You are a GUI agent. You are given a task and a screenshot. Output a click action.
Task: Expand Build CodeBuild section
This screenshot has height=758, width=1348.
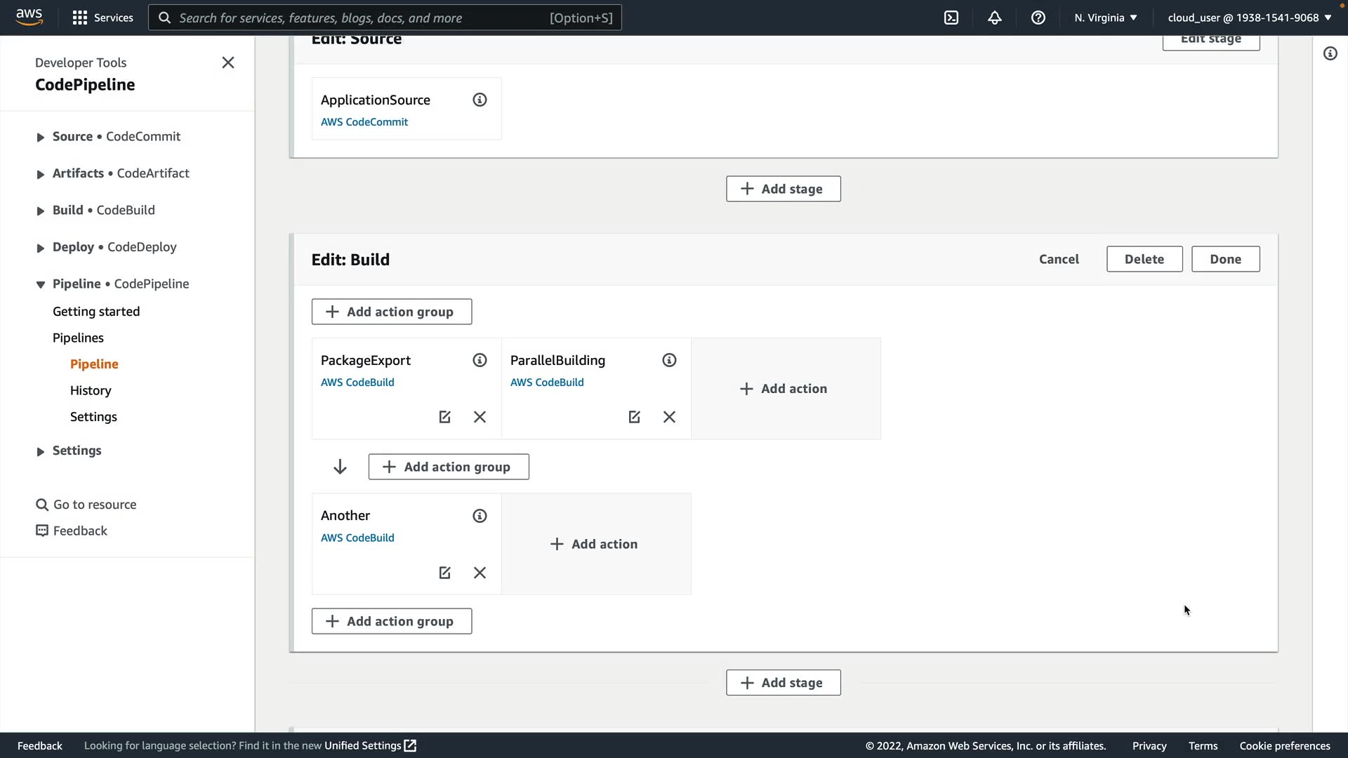(x=40, y=211)
